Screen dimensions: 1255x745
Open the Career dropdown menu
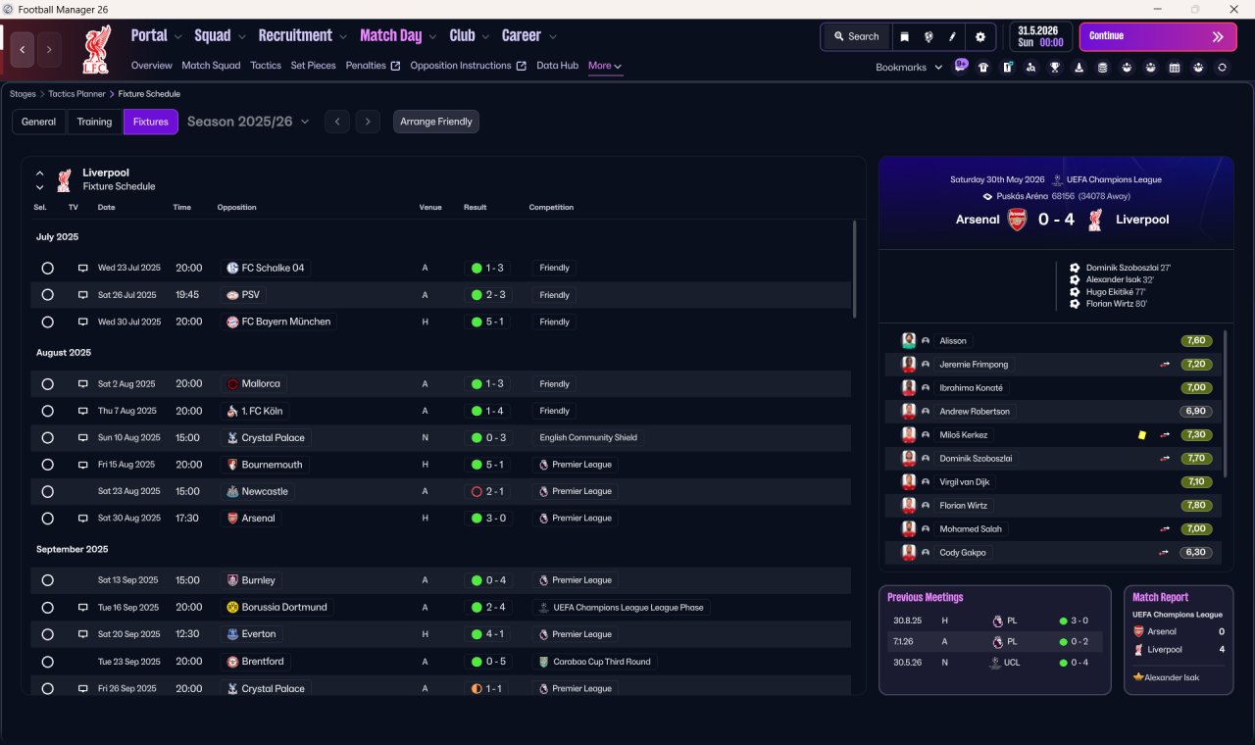529,35
